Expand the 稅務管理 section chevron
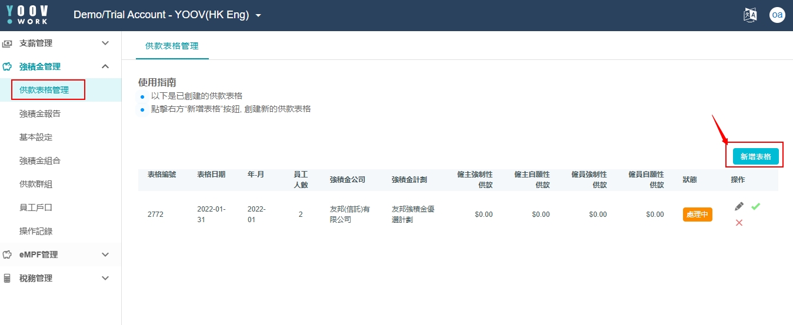 click(105, 279)
